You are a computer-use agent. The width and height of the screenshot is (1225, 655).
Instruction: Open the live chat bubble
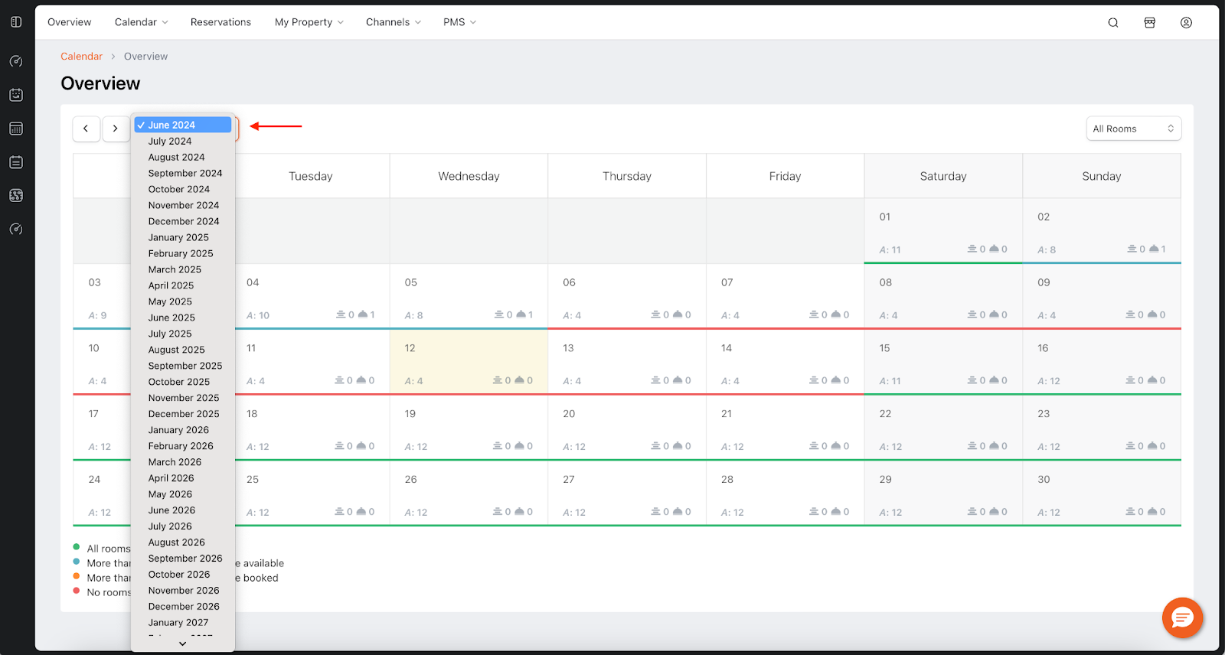(x=1182, y=618)
